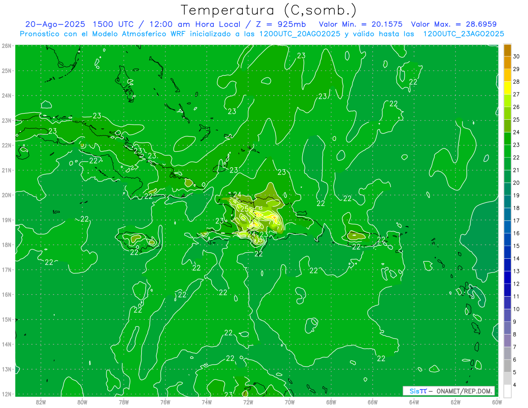Click the "20N" latitude label
Screen dimensions: 528x408
(6, 195)
